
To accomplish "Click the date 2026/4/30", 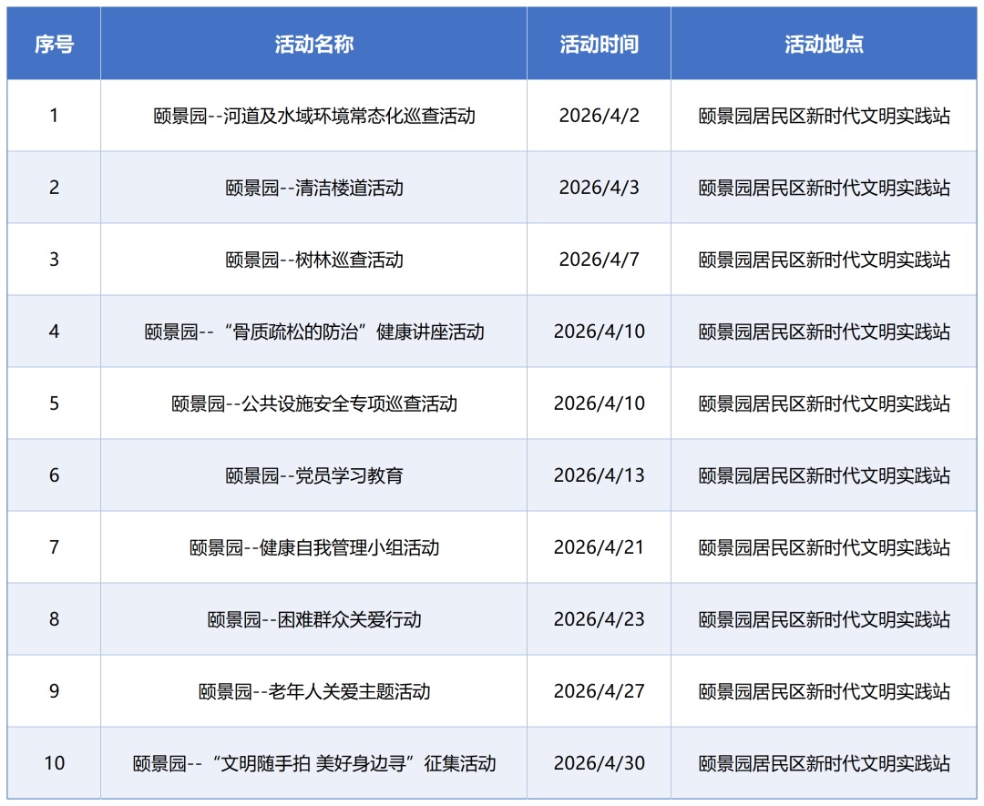I will tap(599, 763).
